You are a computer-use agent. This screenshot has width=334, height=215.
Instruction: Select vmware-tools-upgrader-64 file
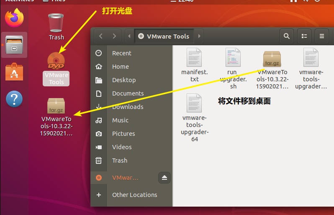point(195,118)
